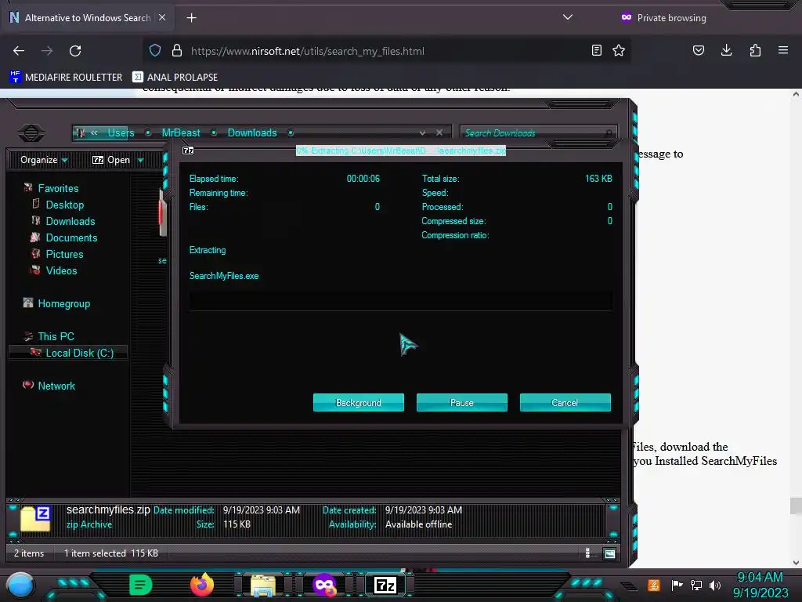Pause the extraction

(x=461, y=402)
